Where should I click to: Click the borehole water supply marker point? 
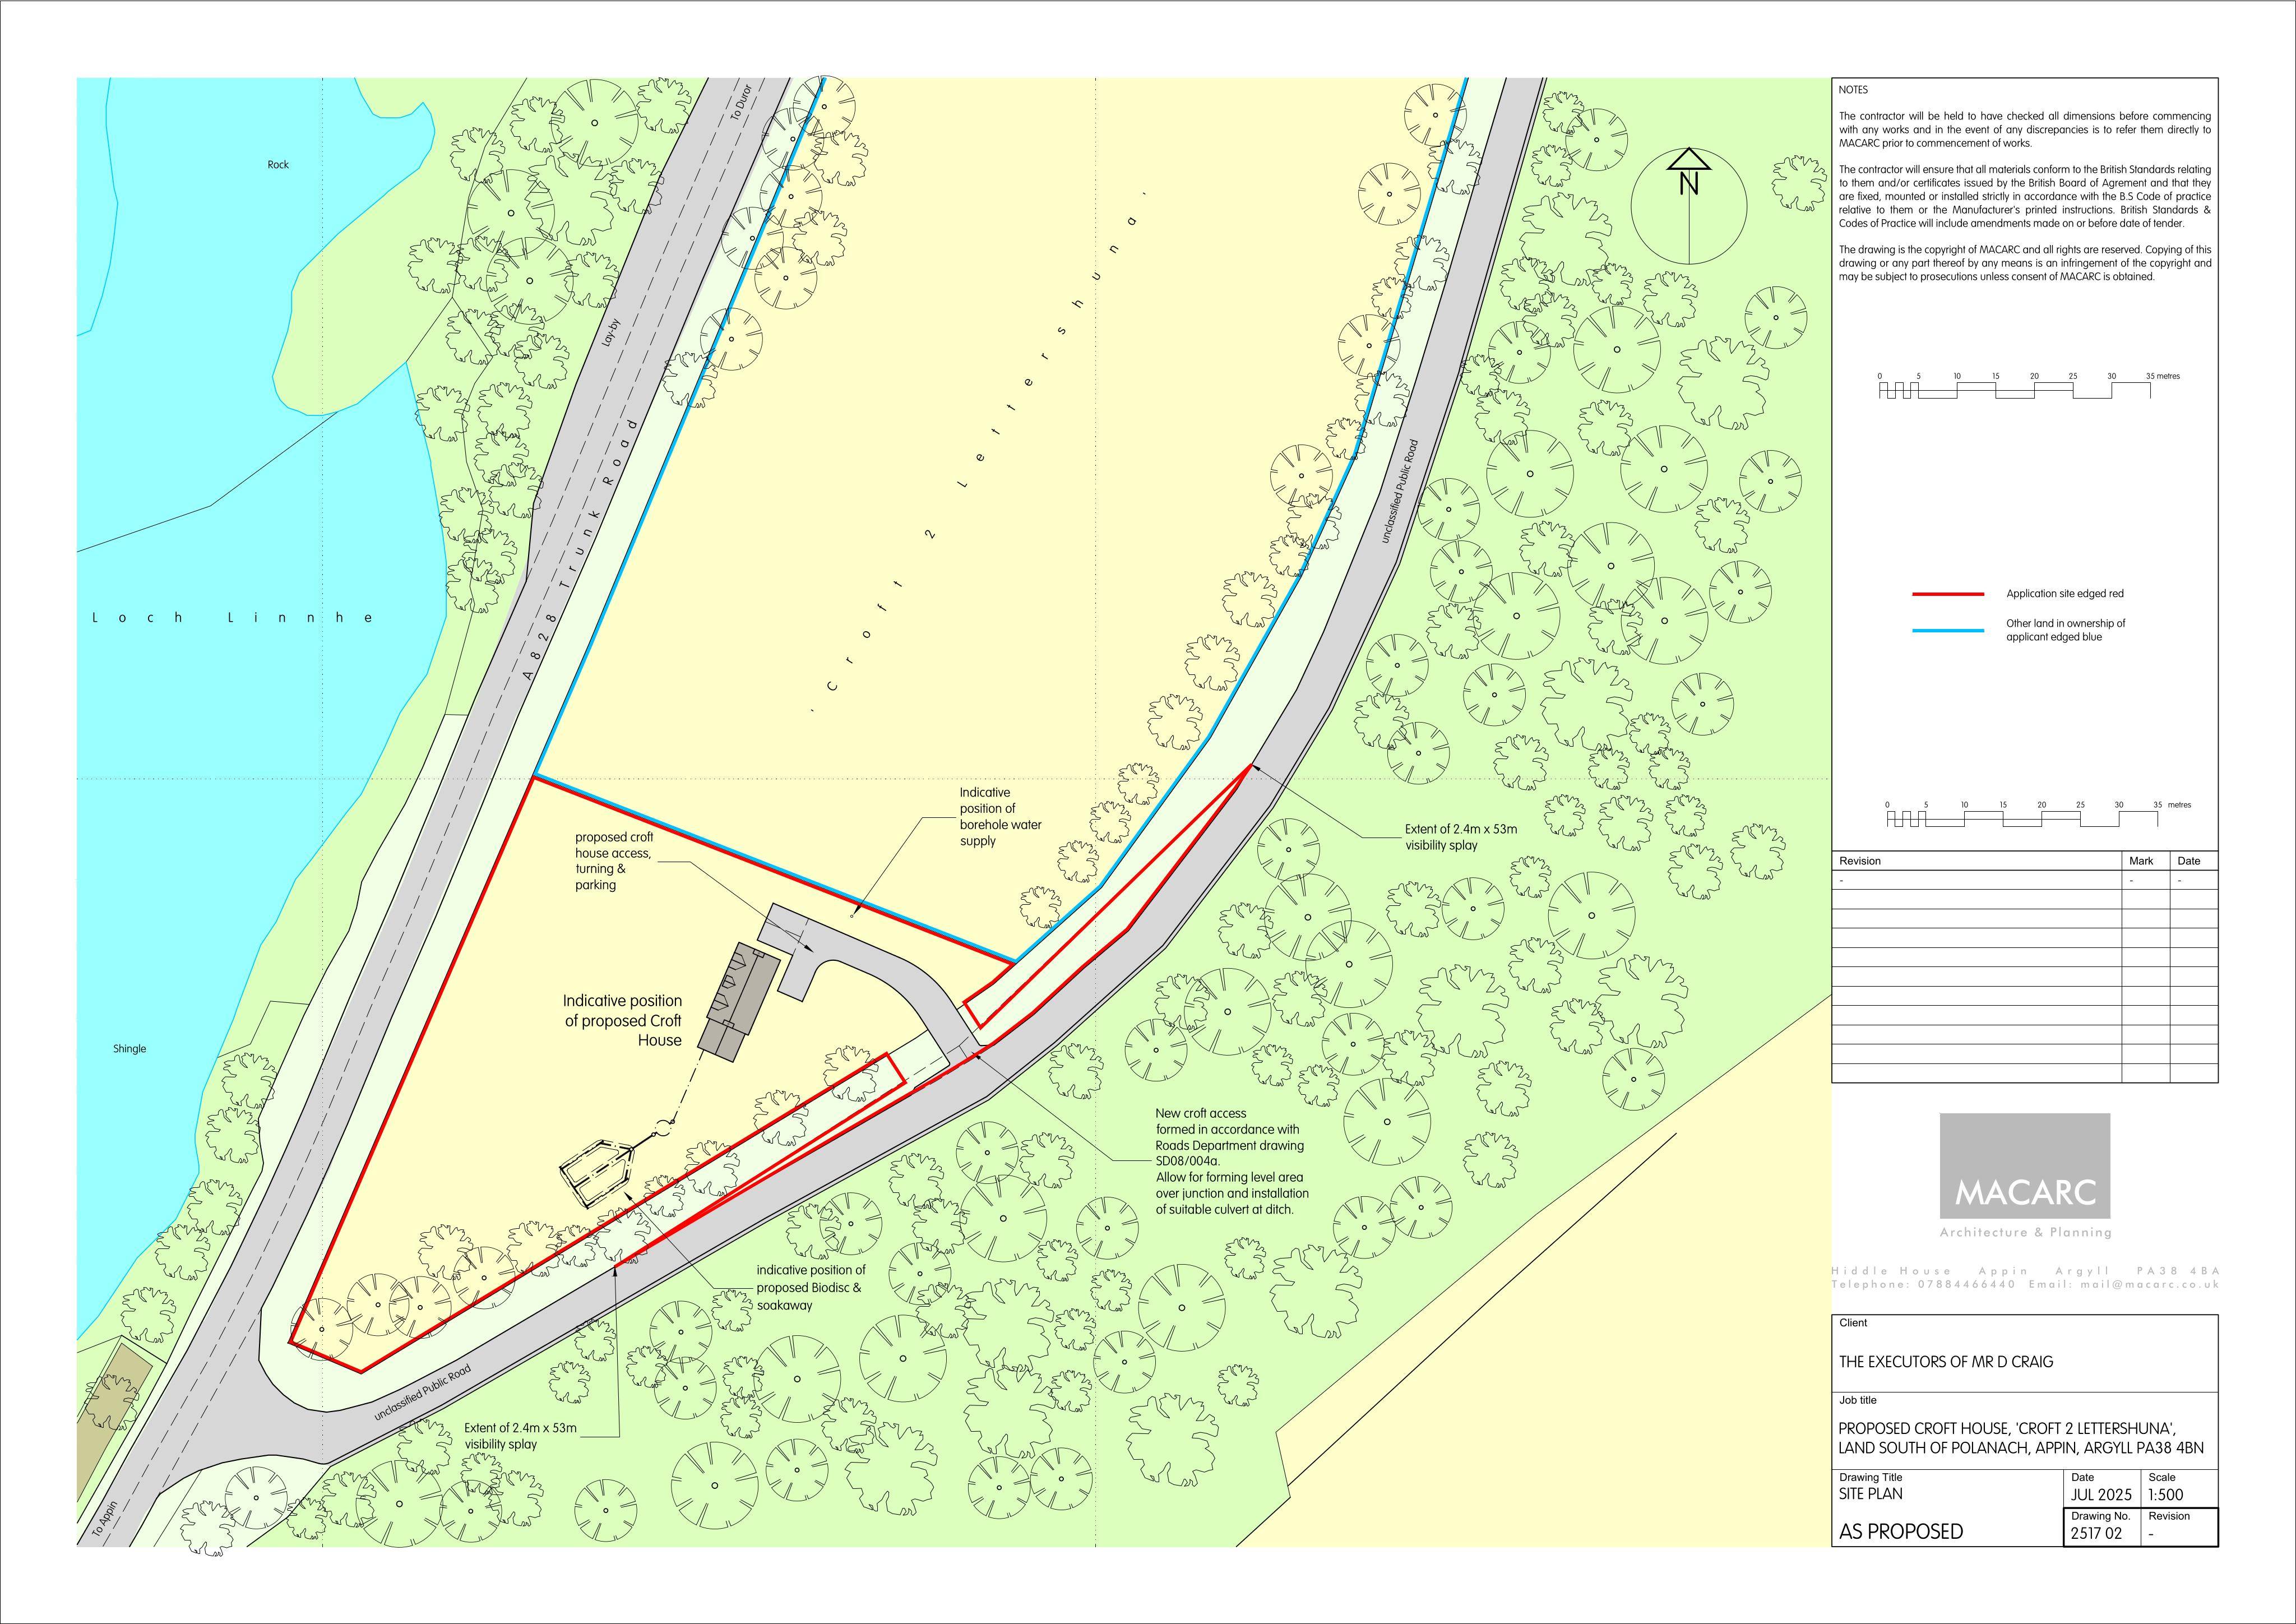tap(852, 914)
